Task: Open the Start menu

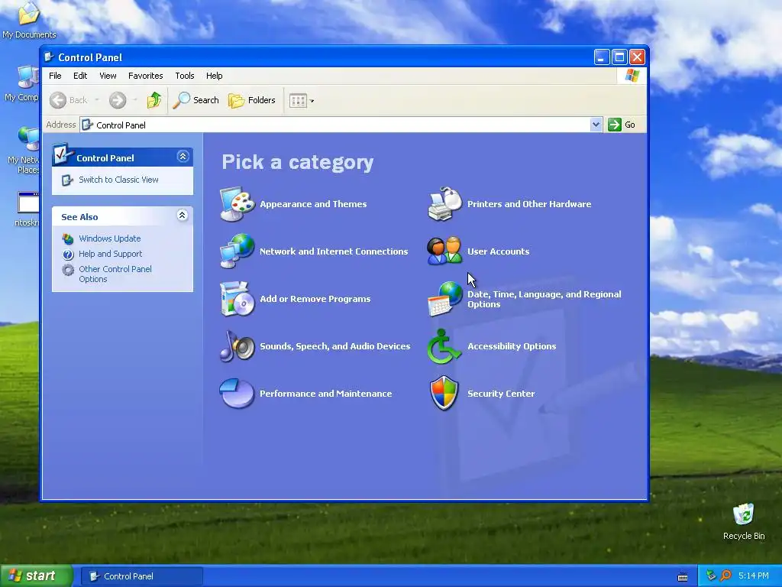Action: pyautogui.click(x=37, y=576)
